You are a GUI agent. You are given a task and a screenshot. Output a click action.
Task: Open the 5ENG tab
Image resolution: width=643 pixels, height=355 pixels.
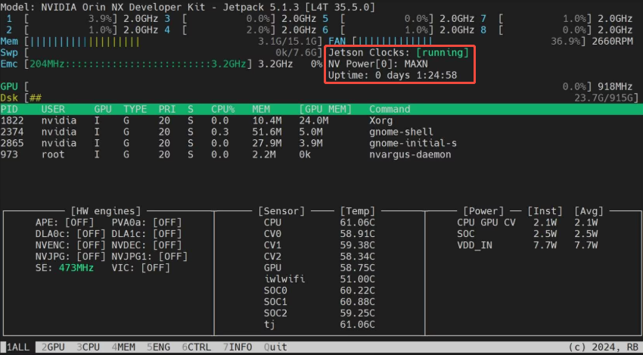click(x=158, y=347)
